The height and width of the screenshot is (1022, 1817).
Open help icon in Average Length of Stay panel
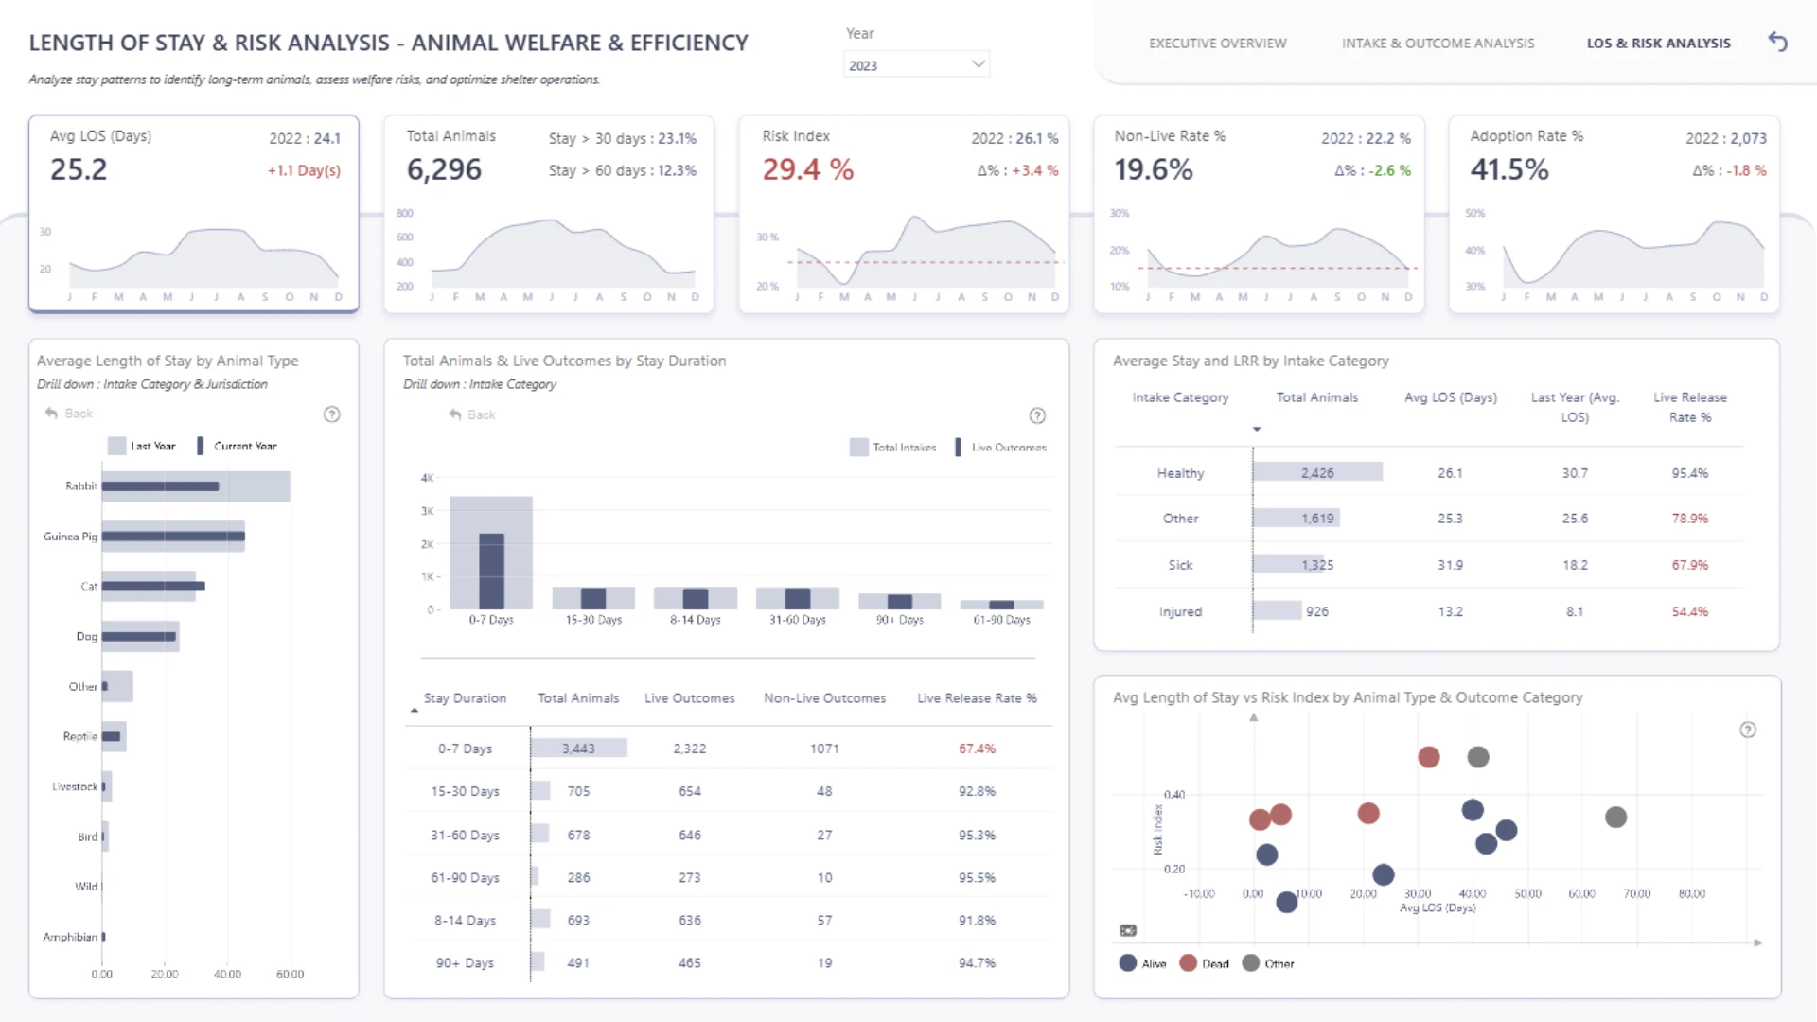[332, 414]
